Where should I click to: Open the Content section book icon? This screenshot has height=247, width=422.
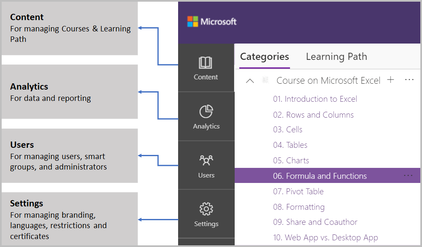point(205,63)
